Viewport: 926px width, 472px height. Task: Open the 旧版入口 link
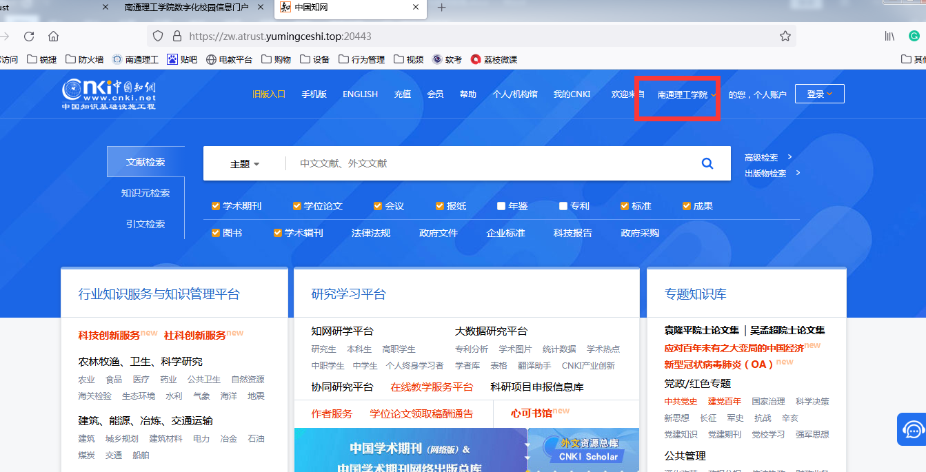pyautogui.click(x=269, y=94)
